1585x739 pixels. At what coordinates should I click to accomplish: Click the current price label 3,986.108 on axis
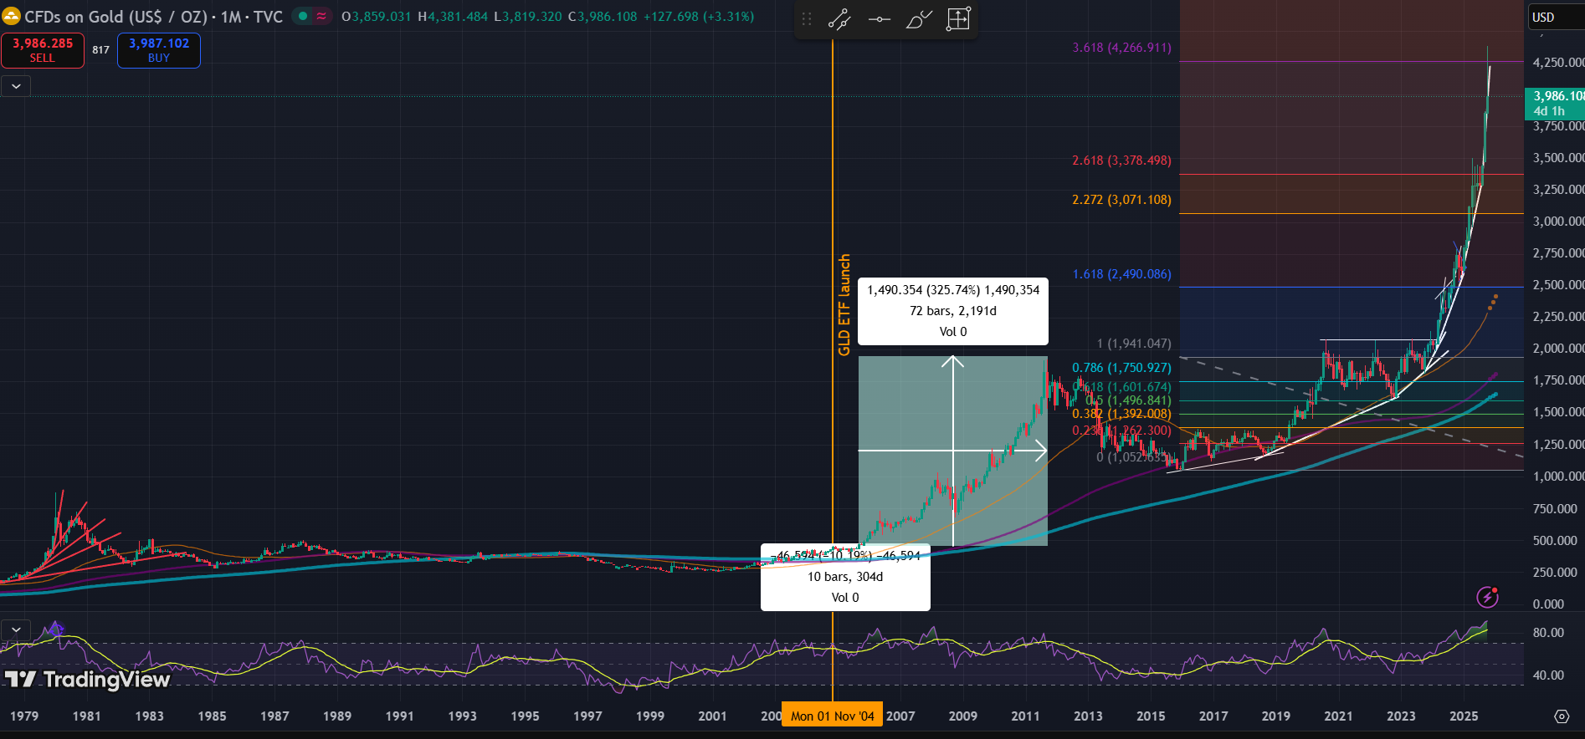[1556, 103]
